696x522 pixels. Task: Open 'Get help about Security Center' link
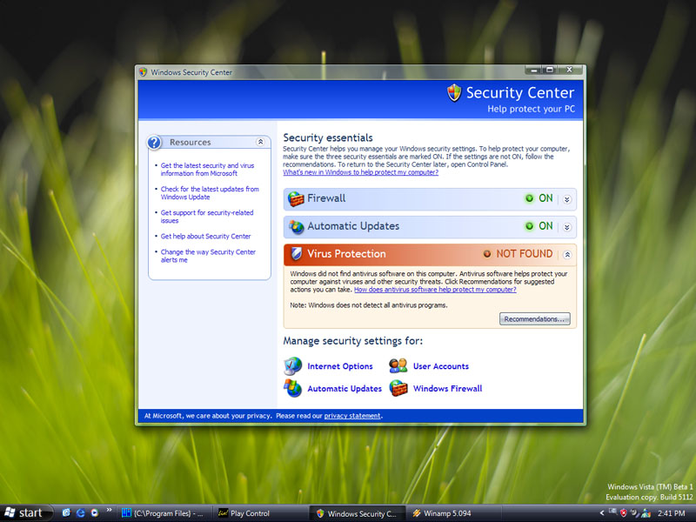point(205,236)
